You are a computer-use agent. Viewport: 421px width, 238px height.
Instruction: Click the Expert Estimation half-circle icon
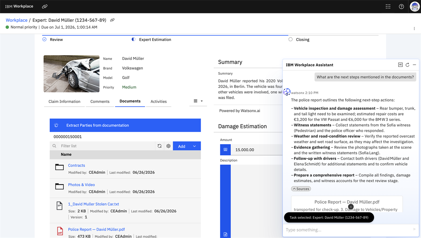pyautogui.click(x=133, y=40)
